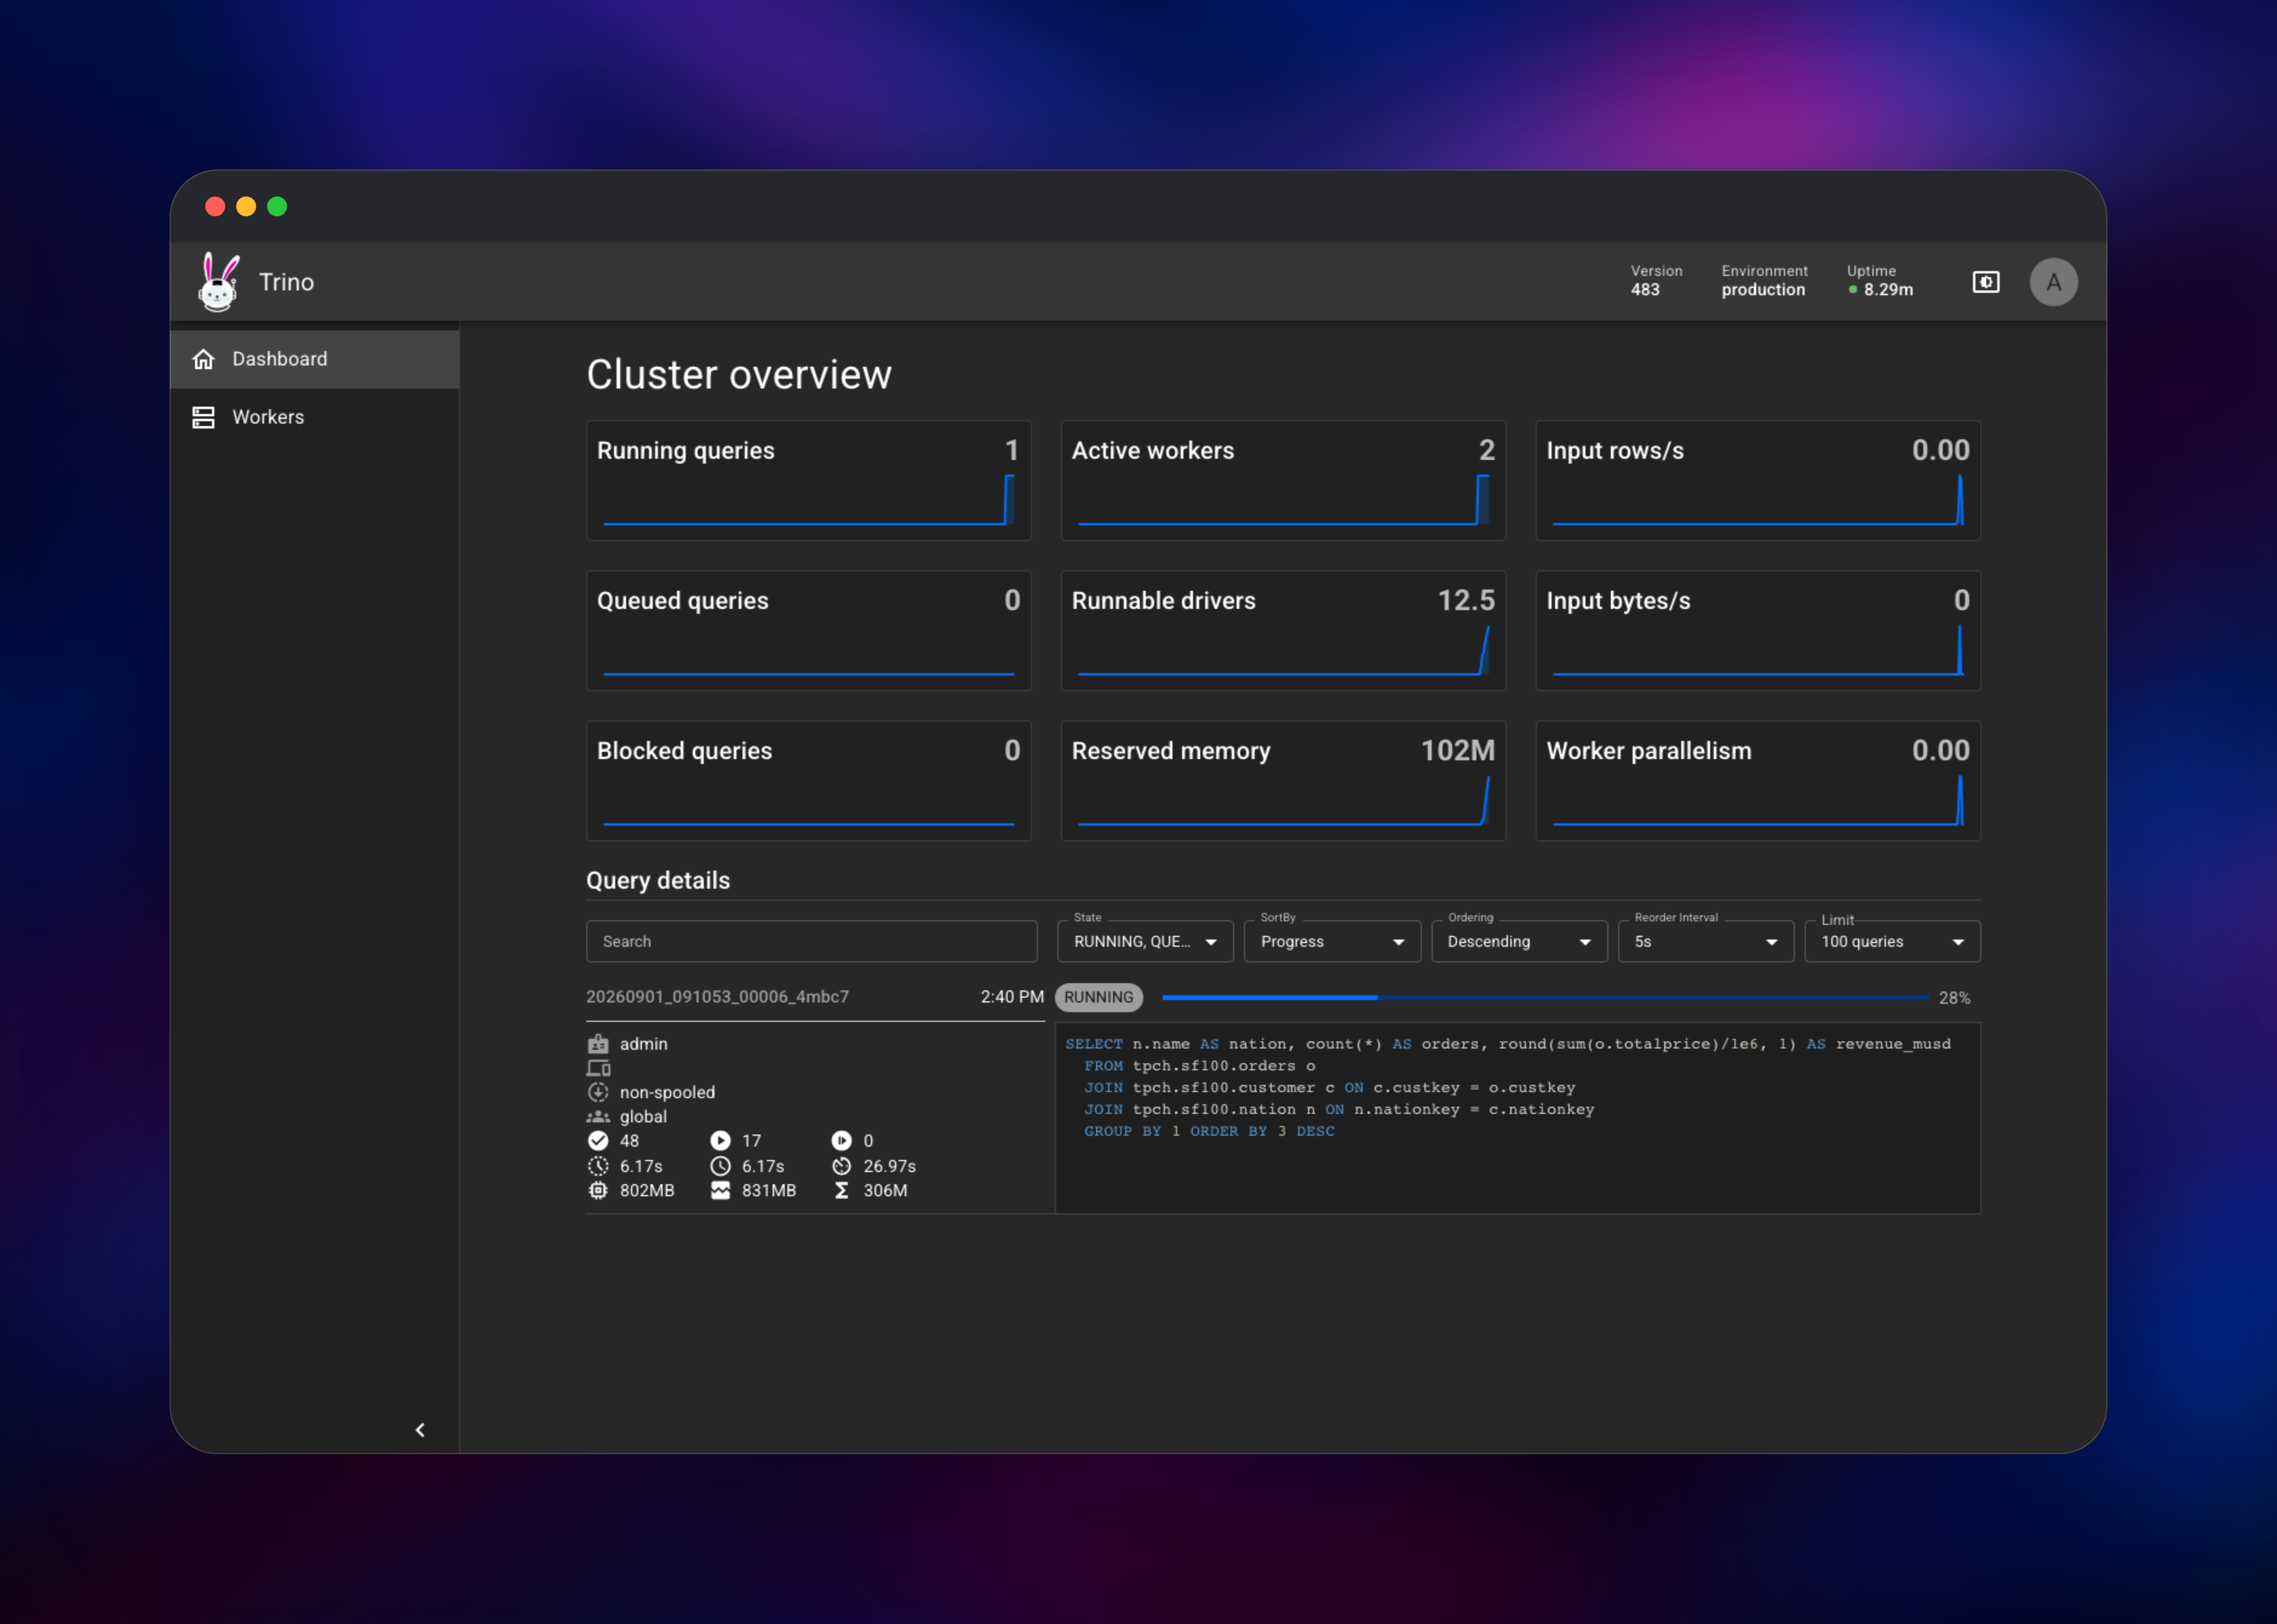Click the peak memory icon beside 831MB
This screenshot has height=1624, width=2277.
click(720, 1190)
